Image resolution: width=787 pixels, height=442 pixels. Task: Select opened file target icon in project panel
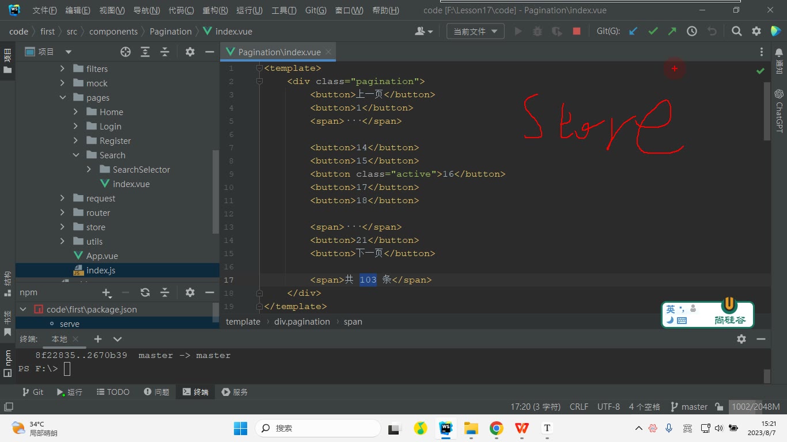point(126,52)
